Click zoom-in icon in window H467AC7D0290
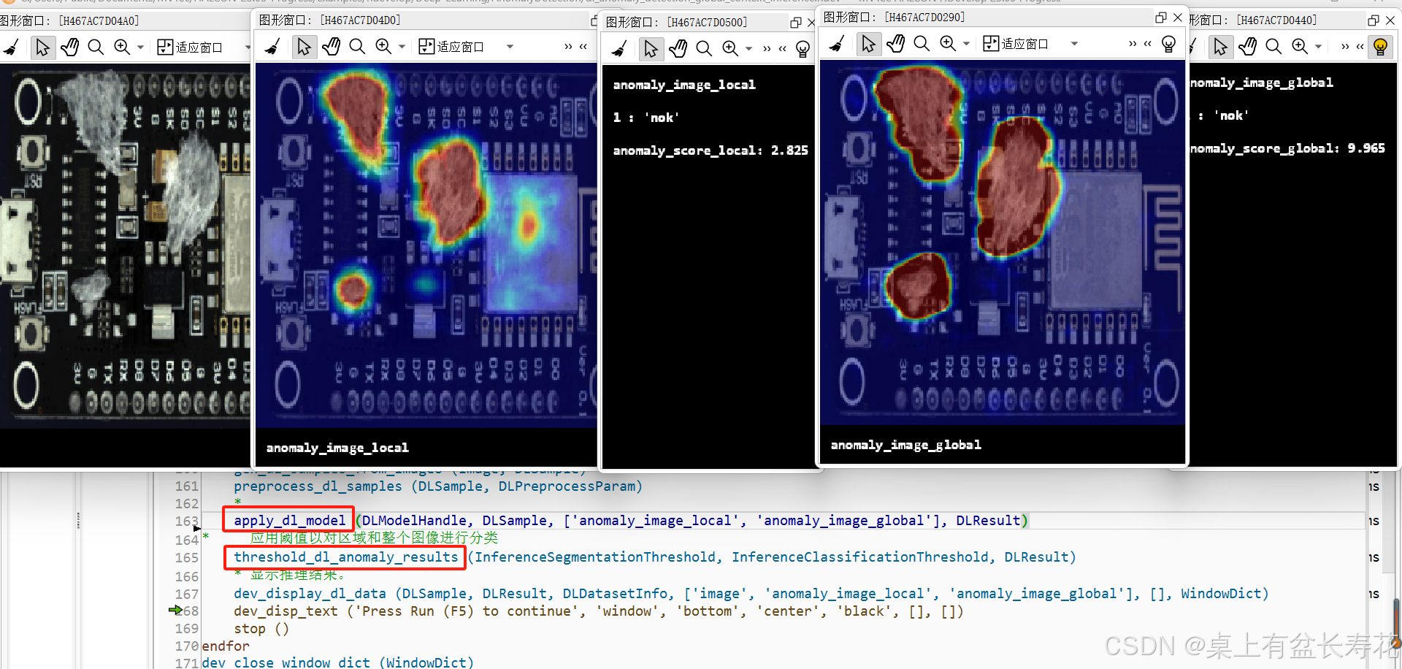The image size is (1402, 669). (948, 44)
